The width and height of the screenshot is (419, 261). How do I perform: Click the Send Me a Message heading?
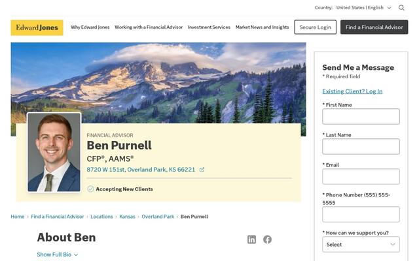point(358,67)
